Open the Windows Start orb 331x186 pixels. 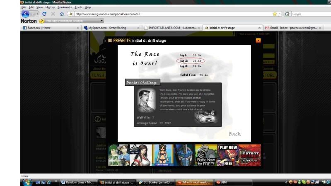point(27,182)
